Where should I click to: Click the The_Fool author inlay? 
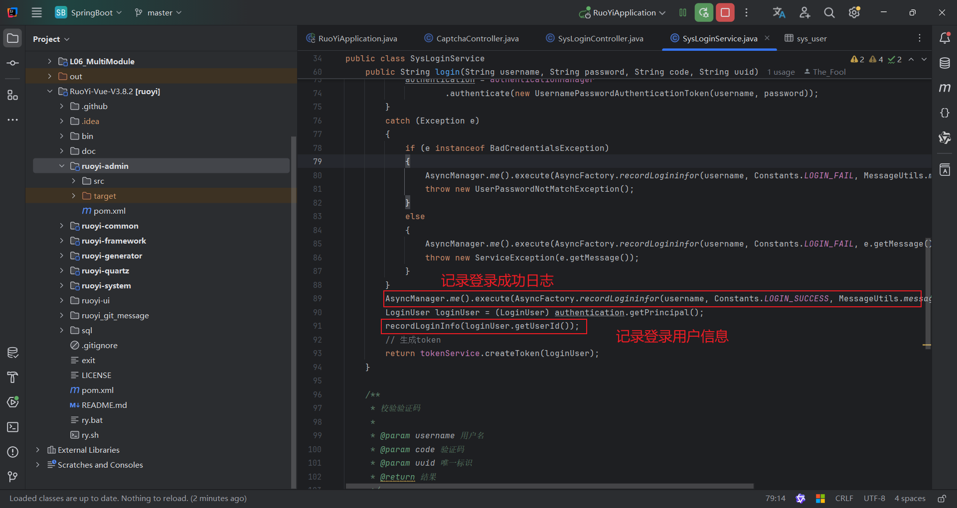pos(825,72)
